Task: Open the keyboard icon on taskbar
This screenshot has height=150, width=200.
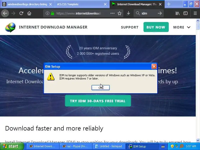Action: coord(163,146)
